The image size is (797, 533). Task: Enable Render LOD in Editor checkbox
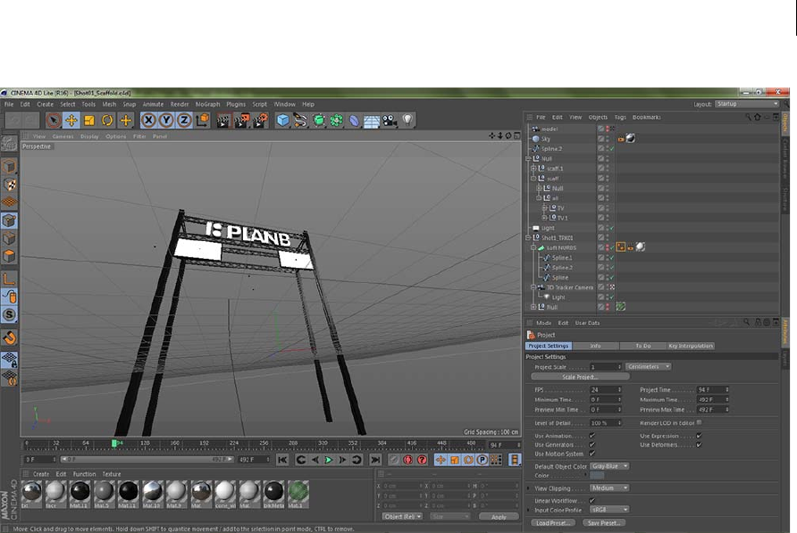[700, 422]
